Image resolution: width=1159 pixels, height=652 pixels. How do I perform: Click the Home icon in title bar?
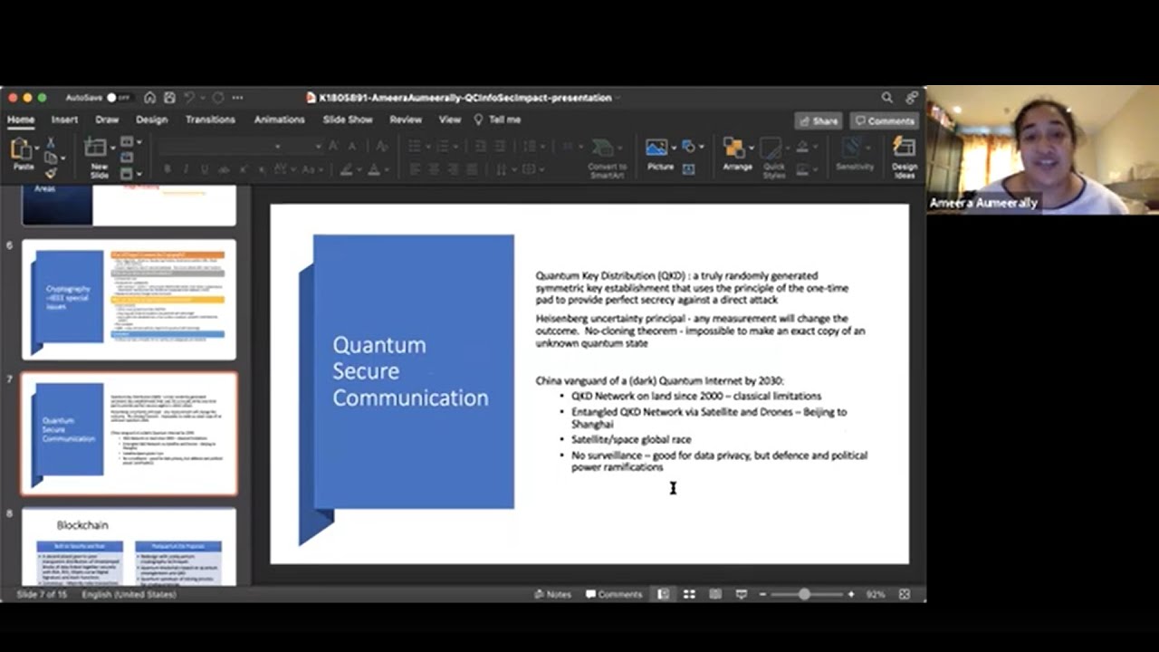pyautogui.click(x=149, y=98)
